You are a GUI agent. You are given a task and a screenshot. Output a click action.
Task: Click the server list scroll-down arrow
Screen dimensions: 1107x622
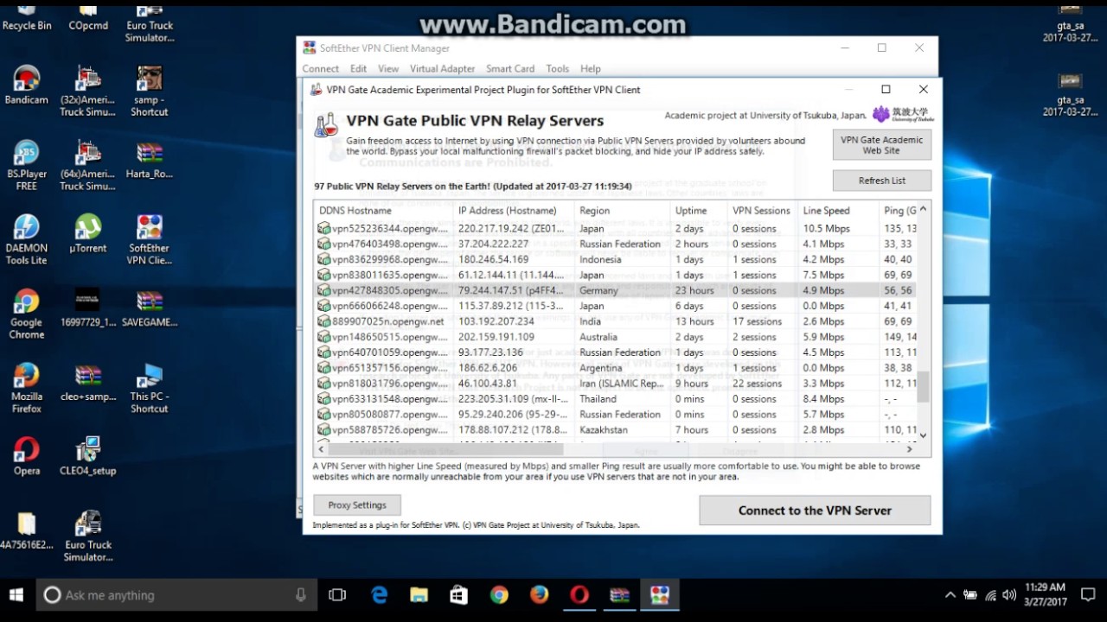[923, 435]
